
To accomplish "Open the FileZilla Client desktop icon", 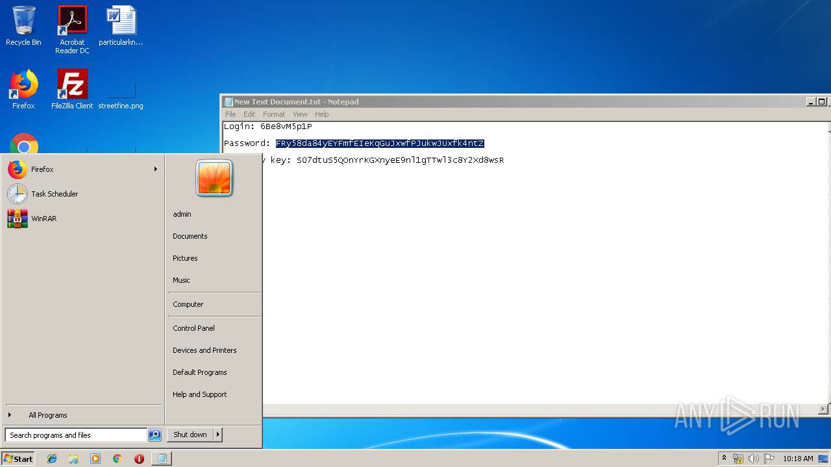I will point(72,90).
